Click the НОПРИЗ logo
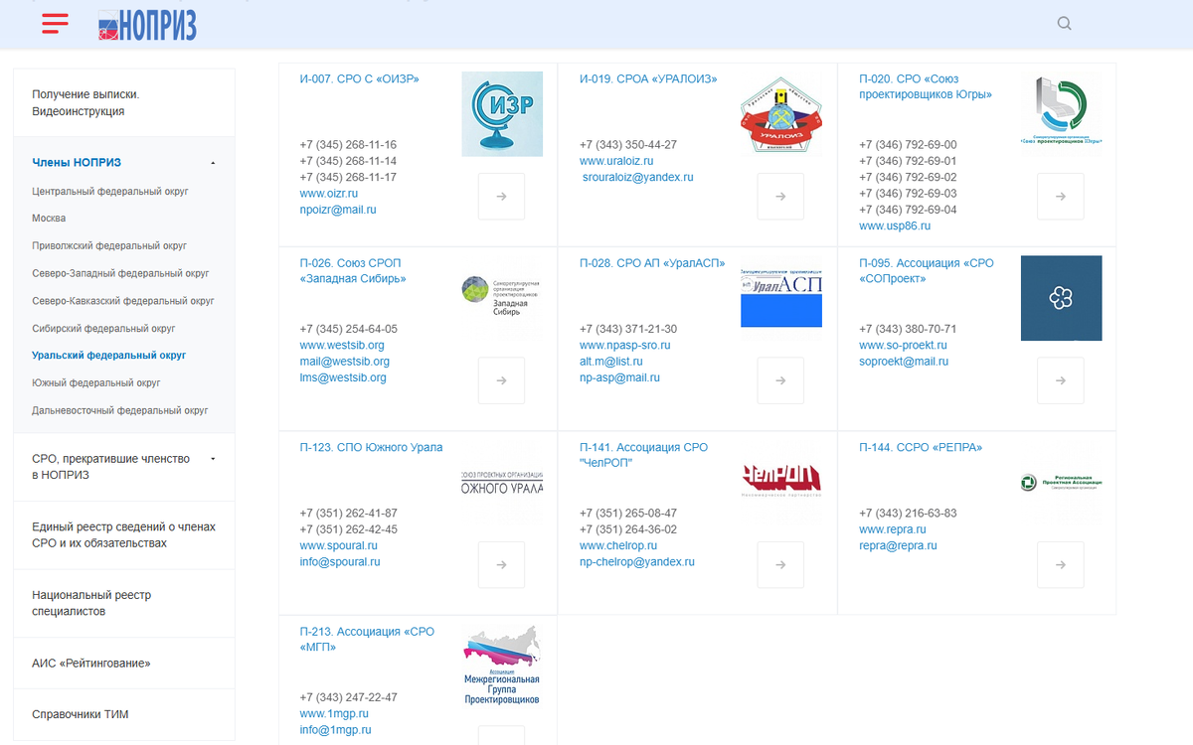1193x745 pixels. pos(147,25)
